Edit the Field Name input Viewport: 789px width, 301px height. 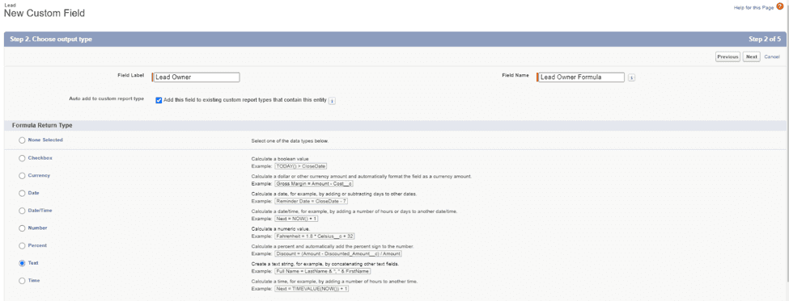581,77
